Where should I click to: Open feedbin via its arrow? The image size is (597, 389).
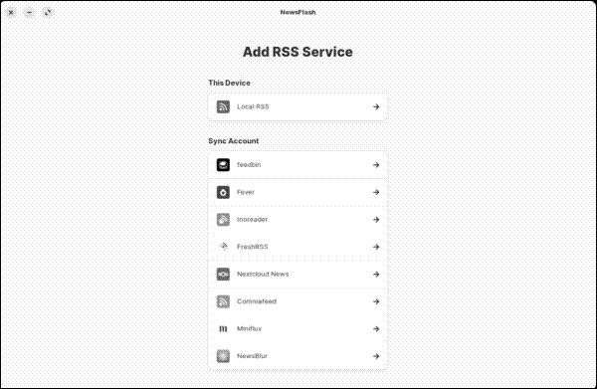(x=376, y=165)
